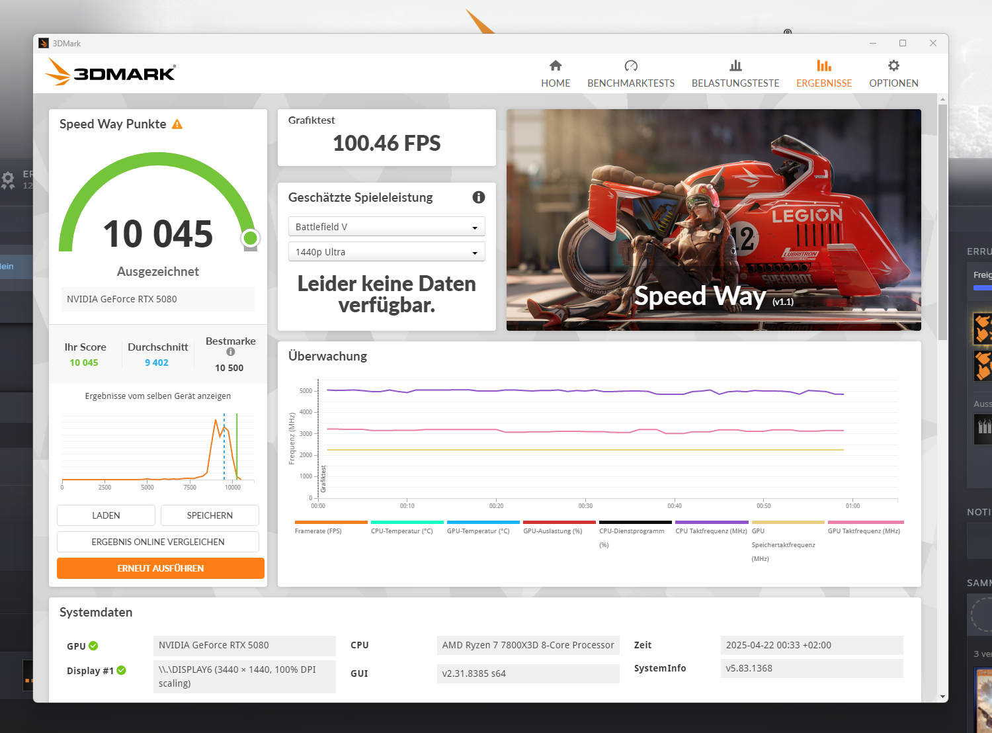Image resolution: width=992 pixels, height=733 pixels.
Task: Maximize the 3DMark window
Action: [x=903, y=43]
